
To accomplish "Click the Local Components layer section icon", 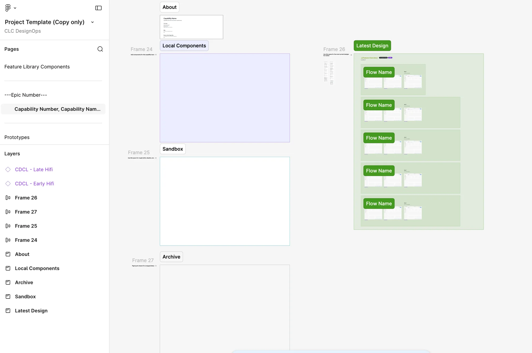I will click(8, 268).
